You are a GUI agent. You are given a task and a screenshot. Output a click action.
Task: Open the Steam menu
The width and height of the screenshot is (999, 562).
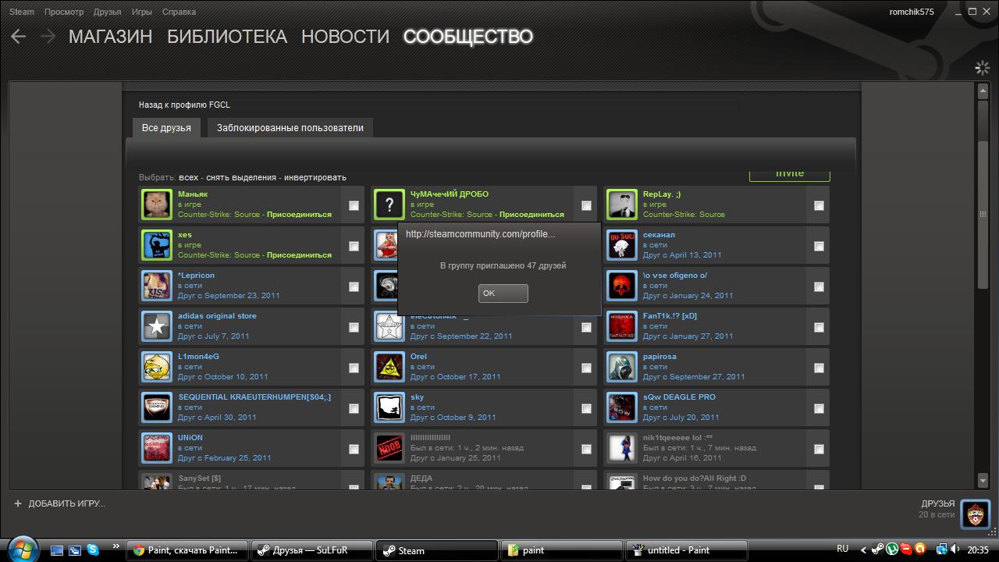click(22, 12)
